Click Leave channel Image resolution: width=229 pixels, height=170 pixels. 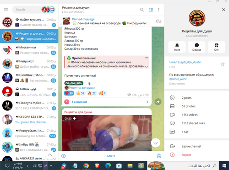pos(196,146)
